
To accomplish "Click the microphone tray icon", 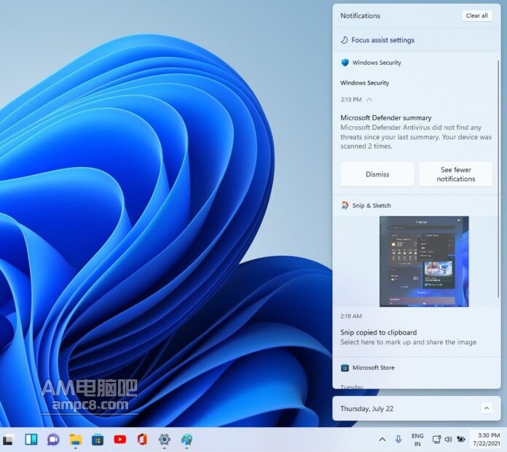I will [x=398, y=439].
